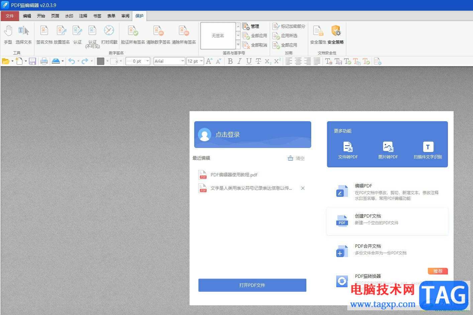
Task: Click the invisible certify (认证 不可见) icon
Action: 92,31
